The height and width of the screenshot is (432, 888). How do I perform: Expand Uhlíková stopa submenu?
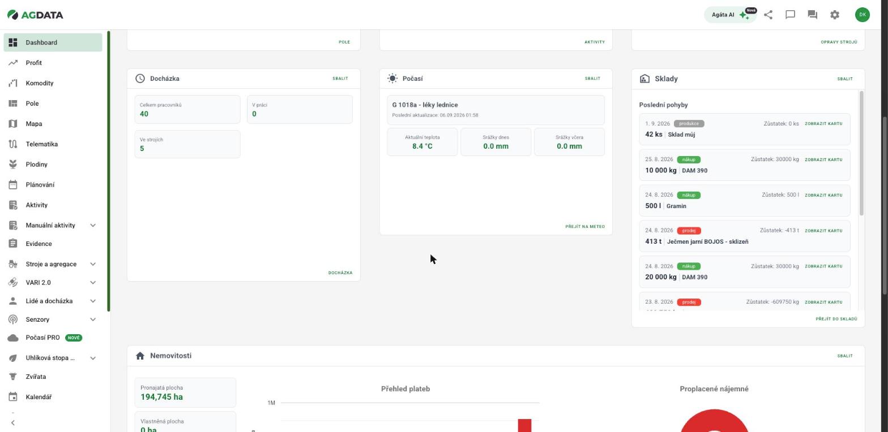[93, 358]
